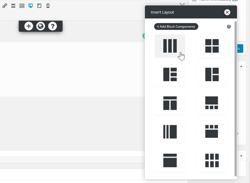Select the tablet preview icon
Screen dimensions: 250x183
tap(39, 6)
